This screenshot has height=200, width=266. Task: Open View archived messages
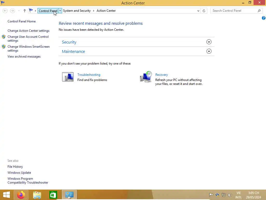click(24, 57)
